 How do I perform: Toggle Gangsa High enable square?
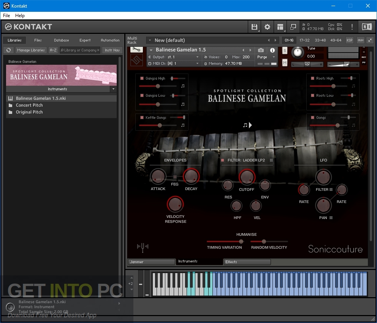coord(142,78)
